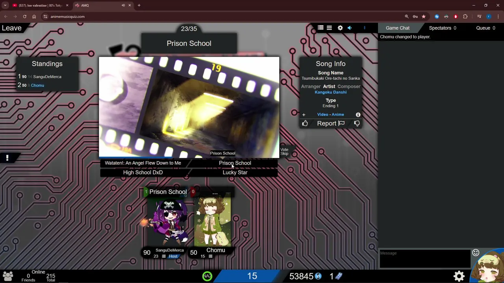The height and width of the screenshot is (283, 504).
Task: Open Chomu's player list menu icon
Action: 210,256
